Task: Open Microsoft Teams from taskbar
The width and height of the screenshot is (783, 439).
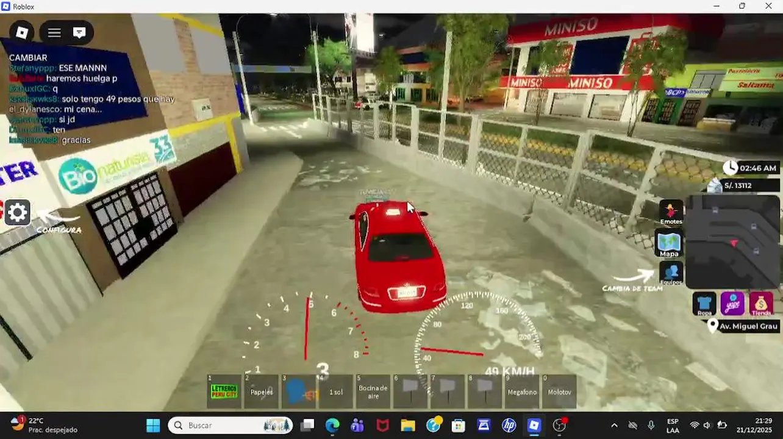Action: click(x=357, y=425)
